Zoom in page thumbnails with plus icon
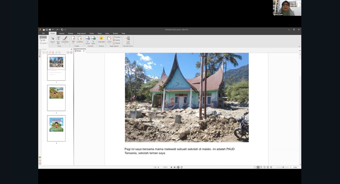Screen dimensions: 340x184 71,52
